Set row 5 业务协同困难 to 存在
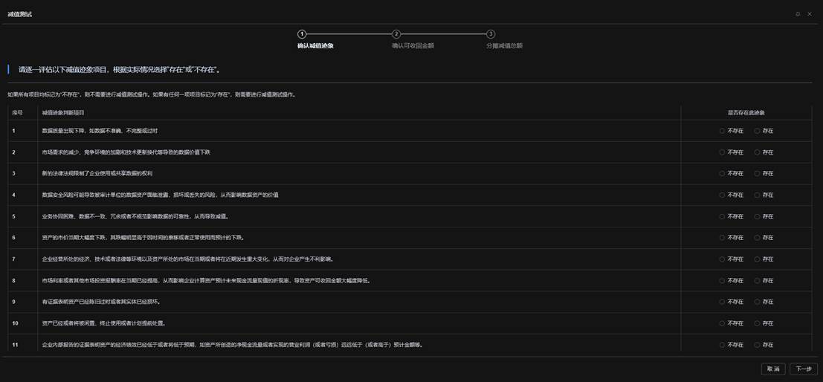Image resolution: width=823 pixels, height=382 pixels. coord(758,217)
